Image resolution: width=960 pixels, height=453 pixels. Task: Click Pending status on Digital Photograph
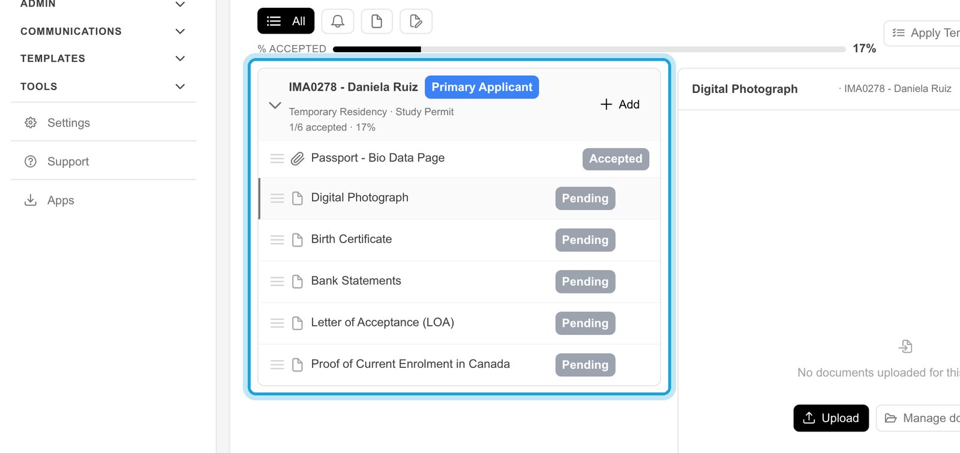pos(585,199)
